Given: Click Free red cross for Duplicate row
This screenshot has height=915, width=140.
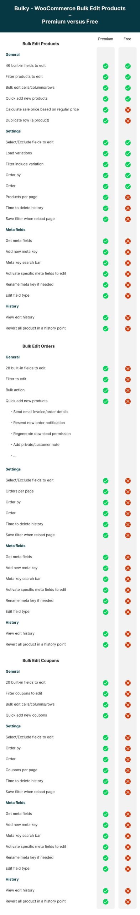Looking at the screenshot, I should pos(128,121).
